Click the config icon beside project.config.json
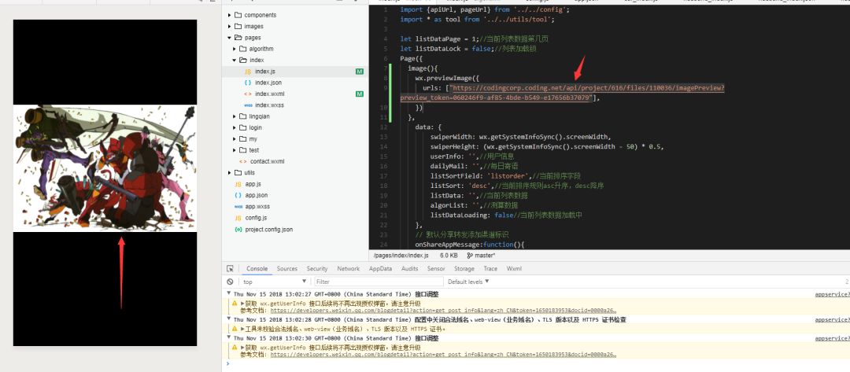The image size is (850, 372). point(238,230)
